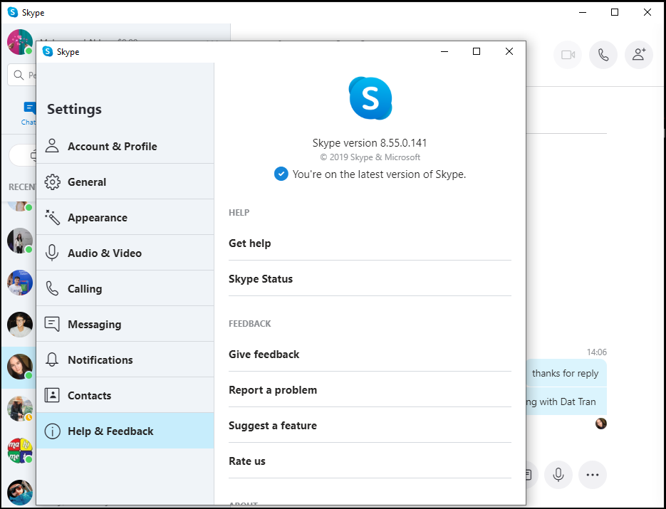Viewport: 666px width, 509px height.
Task: Click message mentioning Dat Tran
Action: [x=566, y=402]
